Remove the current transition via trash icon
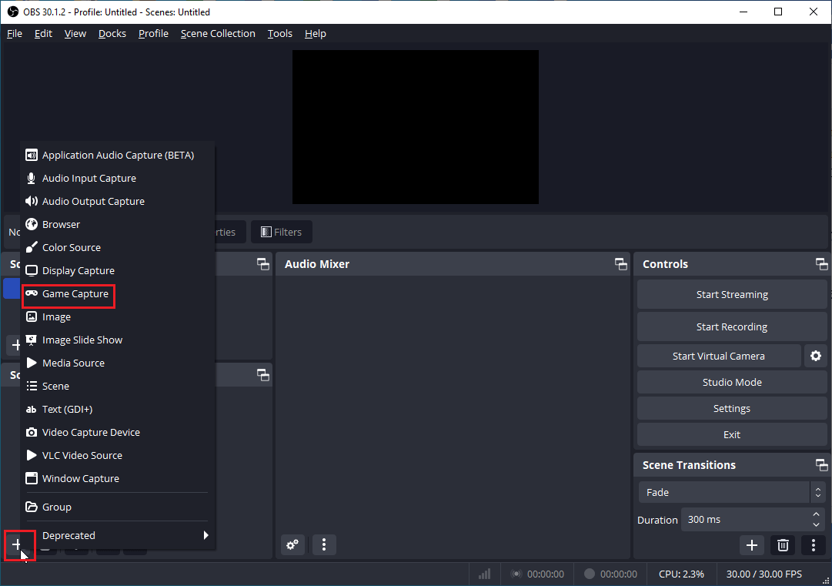 [x=783, y=545]
